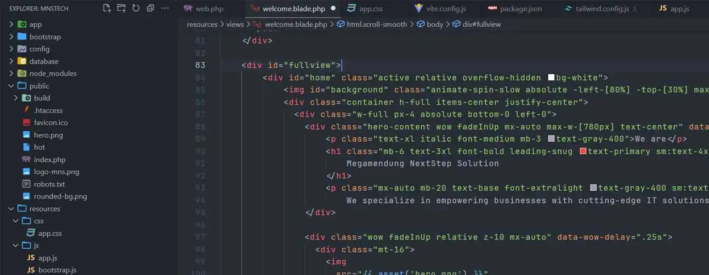Click div#fullview in the breadcrumb

tap(481, 24)
